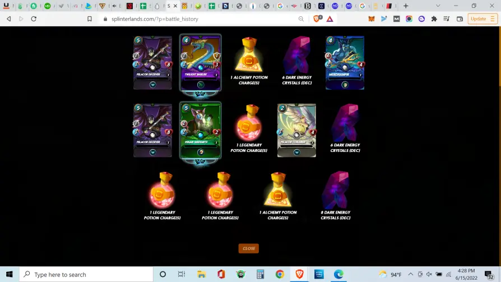Expand the tab search dropdown chevron
Screen dimensions: 501x282
tap(438, 6)
